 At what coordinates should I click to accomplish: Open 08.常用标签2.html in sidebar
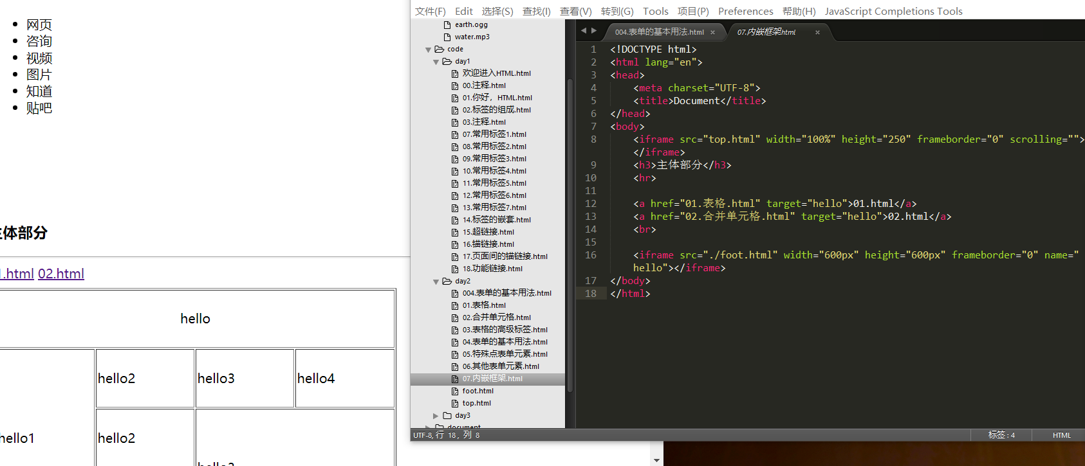(x=494, y=147)
